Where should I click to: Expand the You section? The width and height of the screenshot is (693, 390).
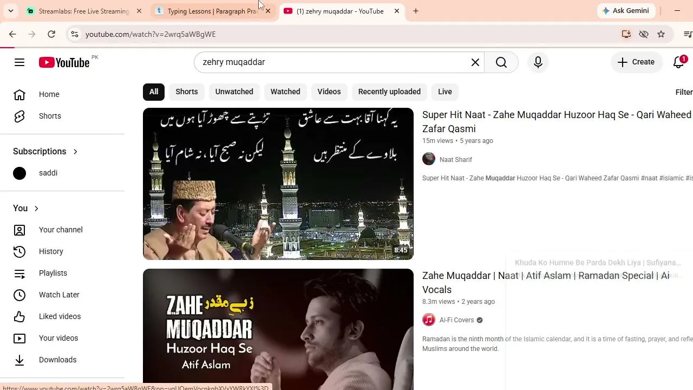pos(26,209)
